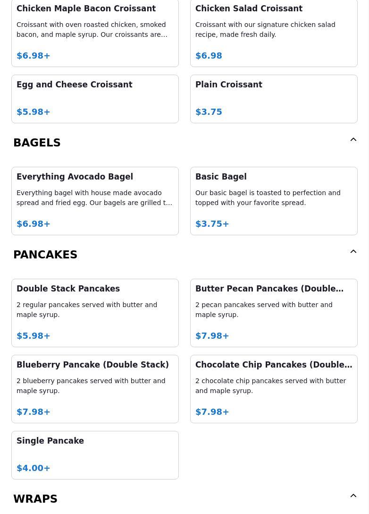The image size is (369, 514).
Task: Click the $5.98+ Double Stack price
Action: pyautogui.click(x=34, y=336)
